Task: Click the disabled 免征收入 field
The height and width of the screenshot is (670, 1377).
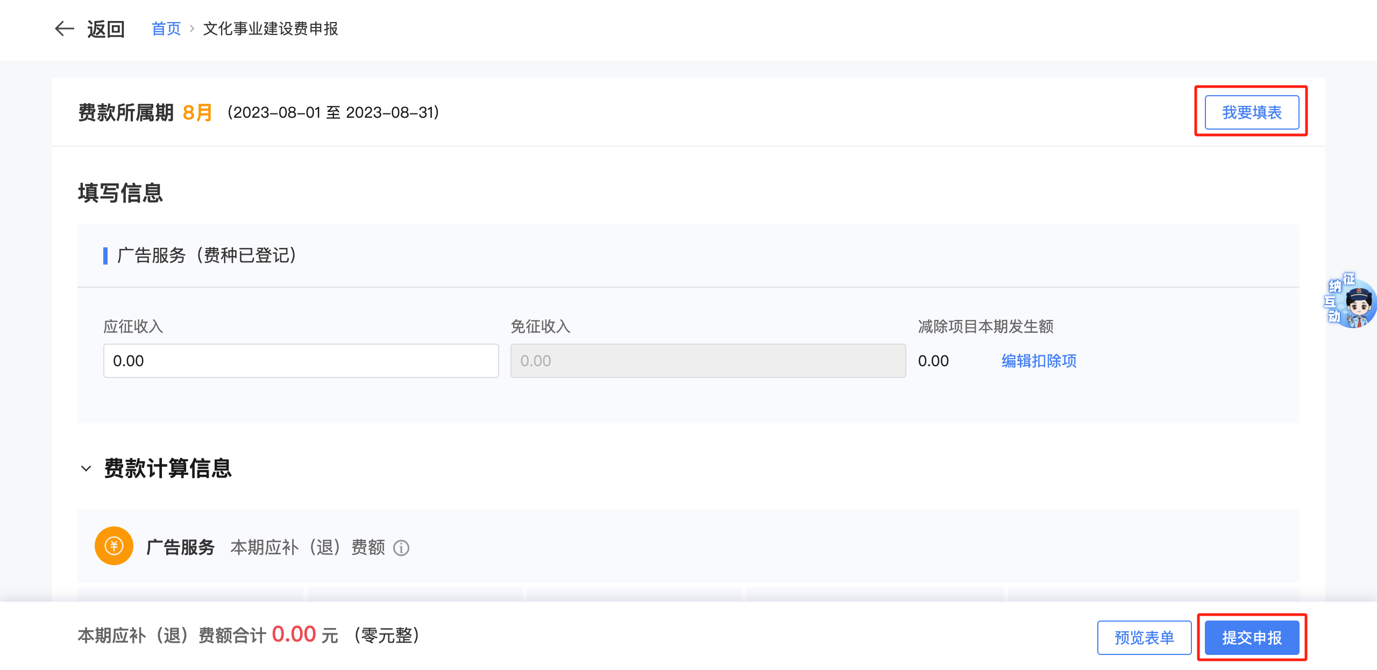Action: [x=708, y=361]
